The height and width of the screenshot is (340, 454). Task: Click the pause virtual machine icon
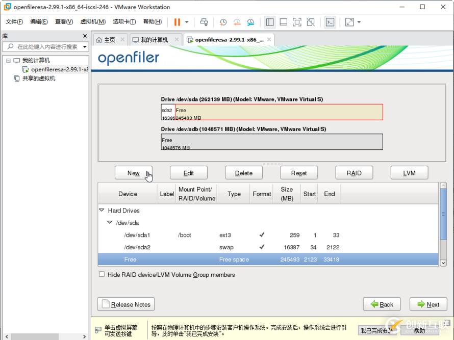pyautogui.click(x=177, y=22)
